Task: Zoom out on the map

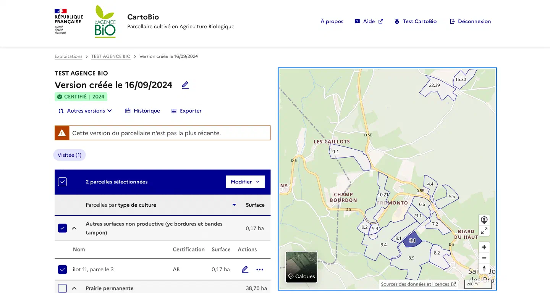Action: pos(484,258)
